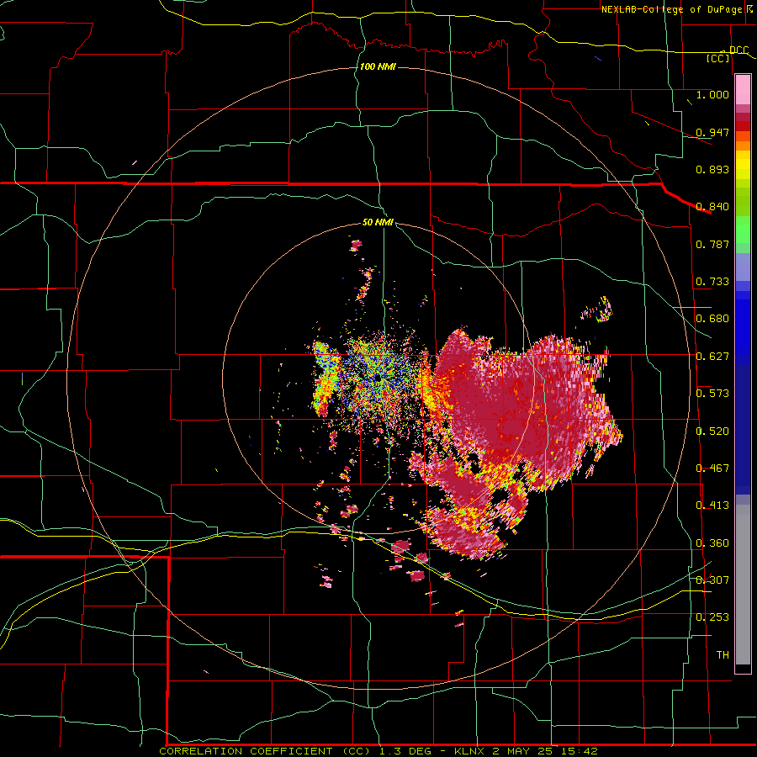Image resolution: width=757 pixels, height=757 pixels.
Task: Click the 1.000 color scale value
Action: click(x=712, y=94)
